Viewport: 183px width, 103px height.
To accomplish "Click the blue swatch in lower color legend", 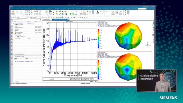I will 98,78.
